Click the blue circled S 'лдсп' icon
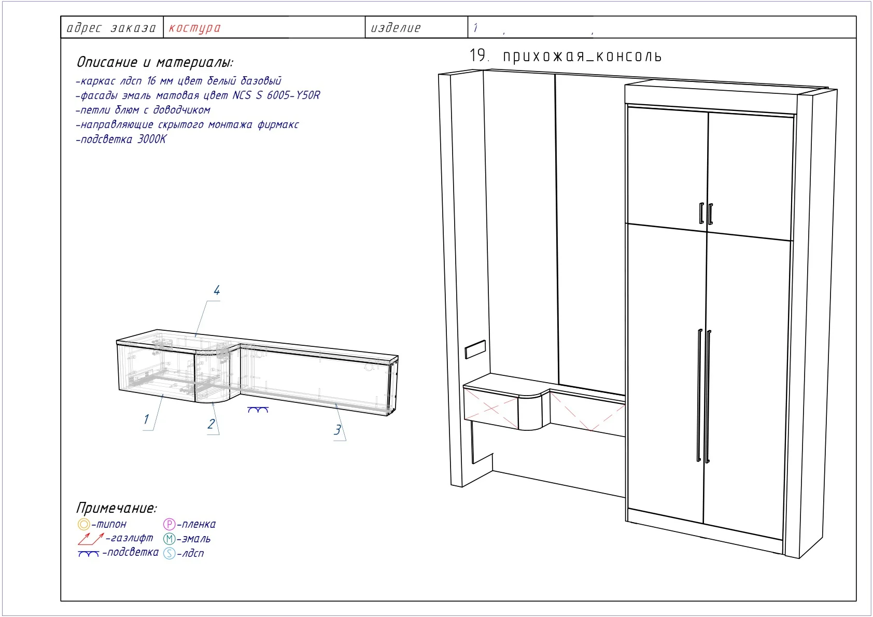Image resolution: width=873 pixels, height=617 pixels. [169, 553]
